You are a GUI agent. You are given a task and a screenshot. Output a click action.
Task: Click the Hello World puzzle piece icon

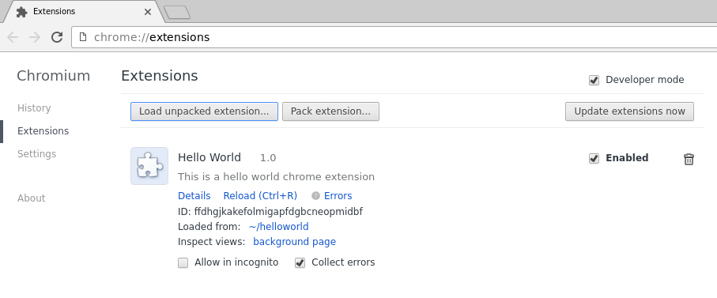(149, 166)
